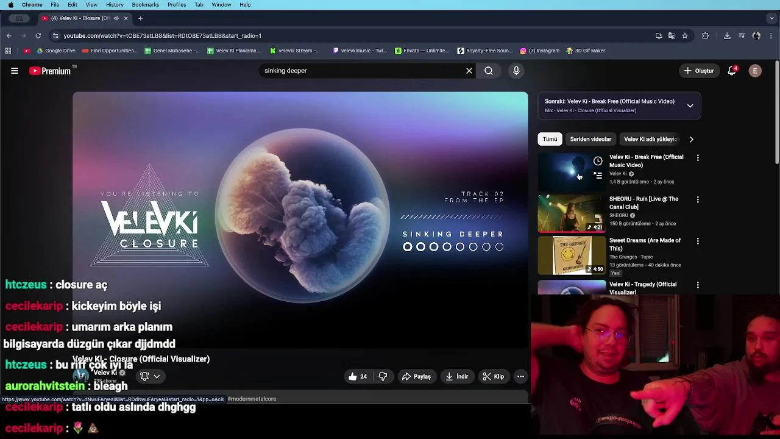Open the Apple menu

coord(10,5)
